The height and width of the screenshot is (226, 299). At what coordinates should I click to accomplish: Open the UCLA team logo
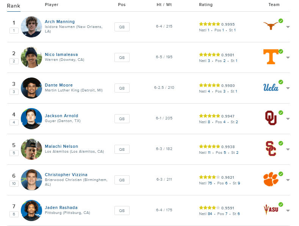point(271,87)
